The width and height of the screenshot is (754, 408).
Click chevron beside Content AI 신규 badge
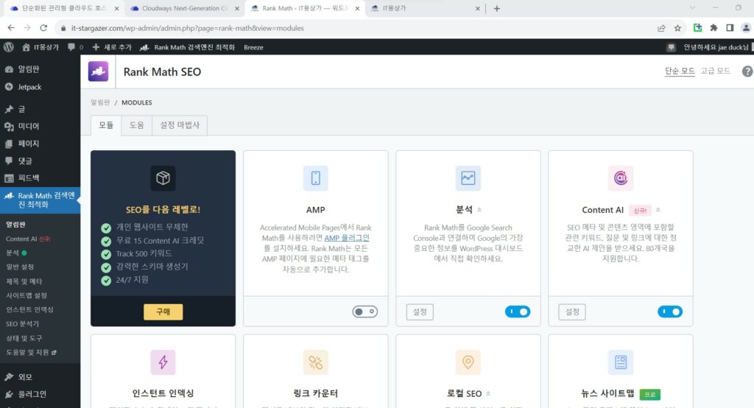(x=658, y=210)
